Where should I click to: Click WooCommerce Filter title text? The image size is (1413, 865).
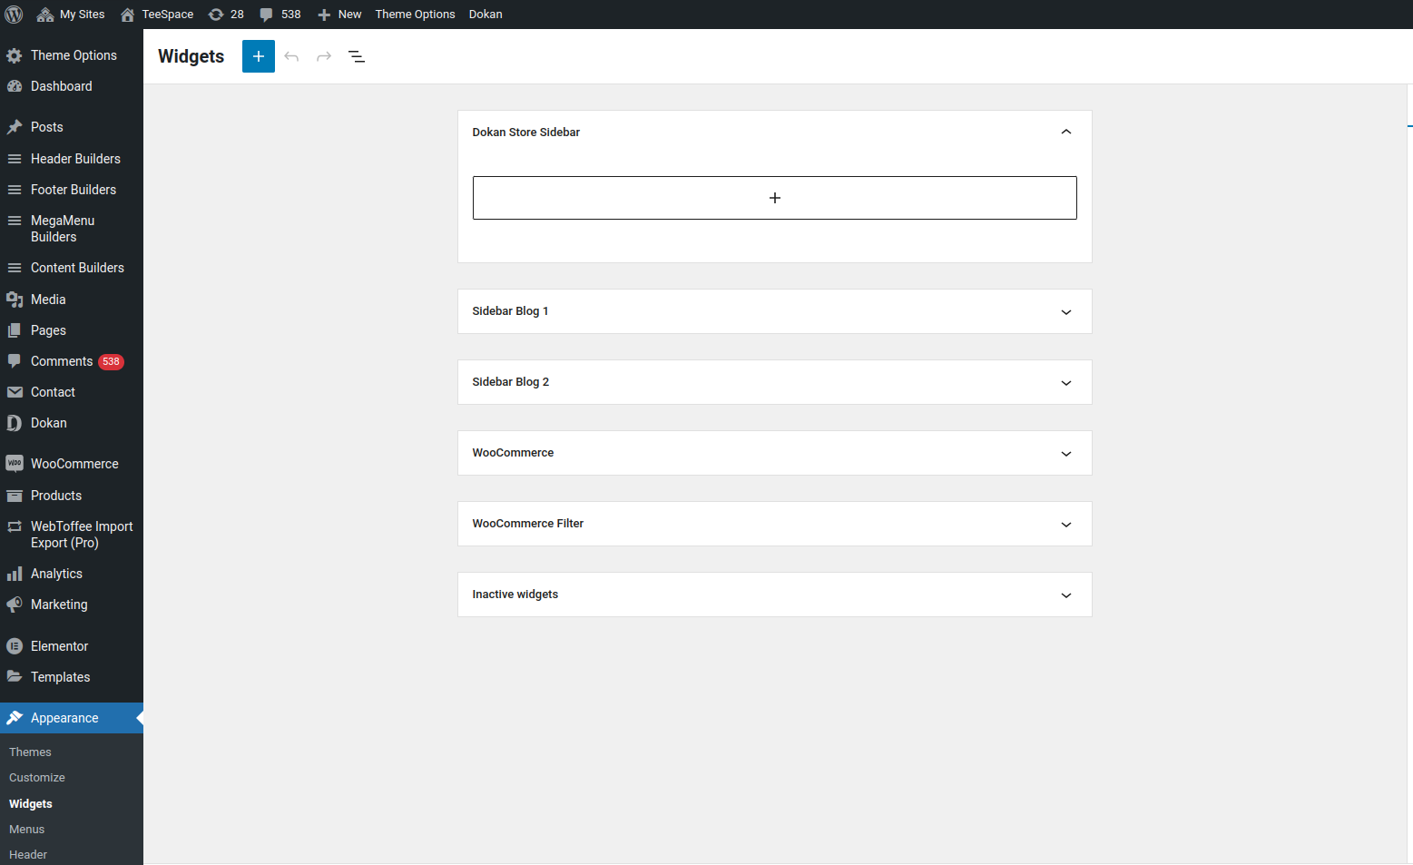pos(528,524)
